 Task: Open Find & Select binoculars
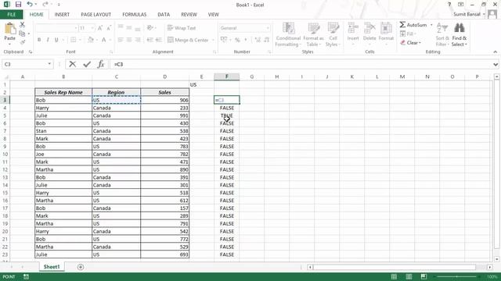click(460, 28)
